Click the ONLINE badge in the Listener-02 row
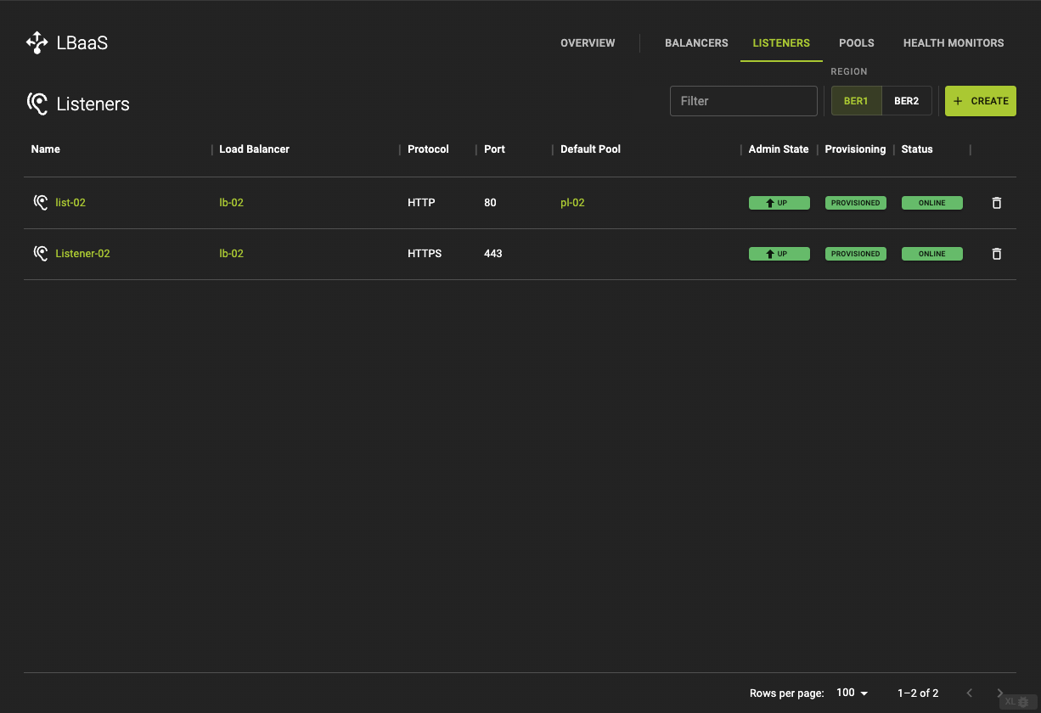This screenshot has height=713, width=1041. coord(932,254)
